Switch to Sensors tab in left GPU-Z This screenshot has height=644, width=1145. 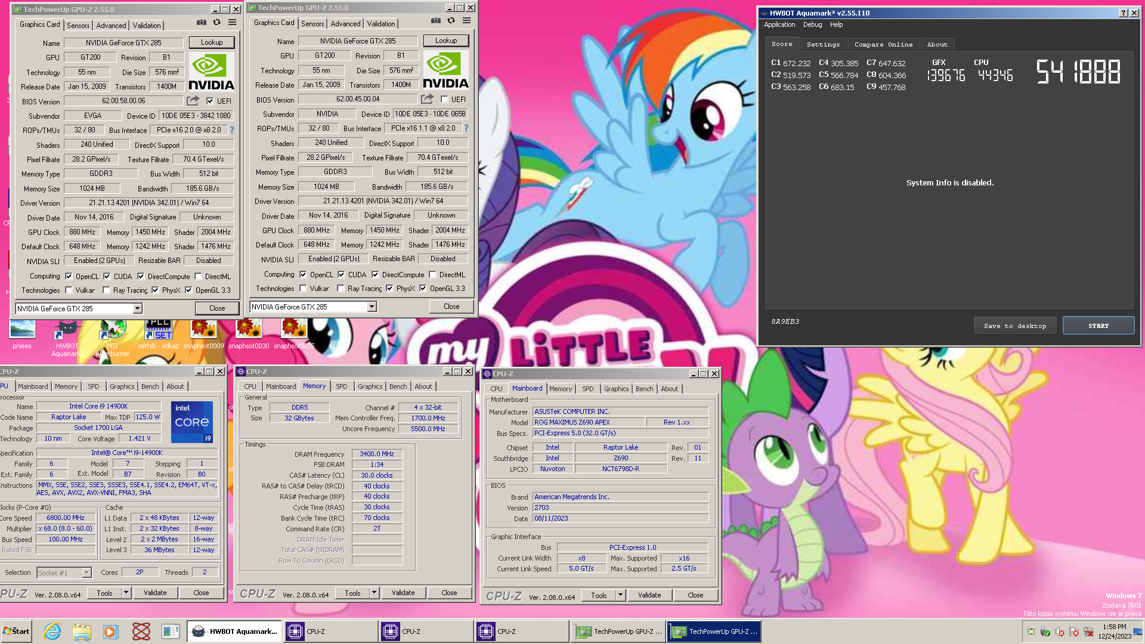pos(78,25)
